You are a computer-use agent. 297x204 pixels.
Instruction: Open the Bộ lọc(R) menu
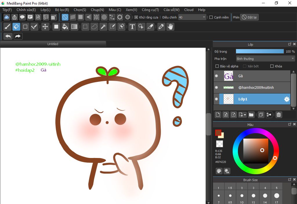coord(62,10)
